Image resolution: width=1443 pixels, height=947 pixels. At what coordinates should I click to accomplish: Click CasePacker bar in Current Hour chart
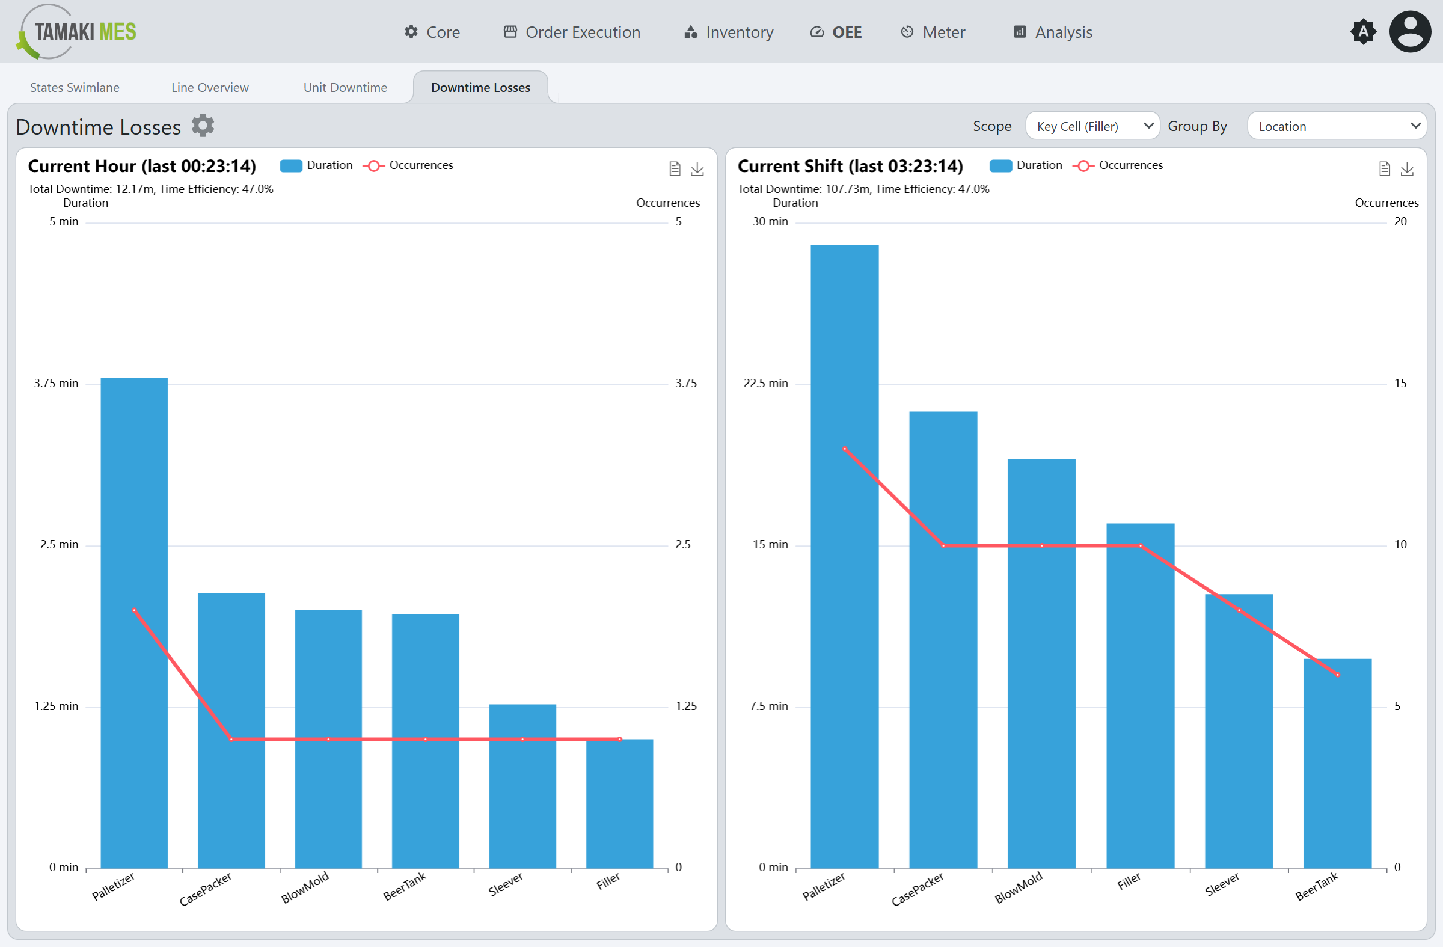point(231,731)
